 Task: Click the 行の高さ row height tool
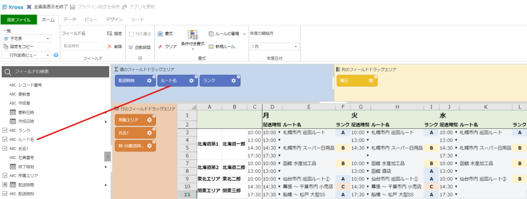tap(140, 34)
